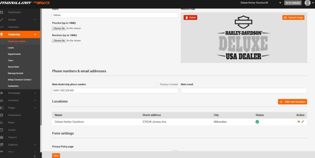This screenshot has height=158, width=315.
Task: Open the Deluxe Harley-Davidson dealer dropdown
Action: [x=280, y=3]
